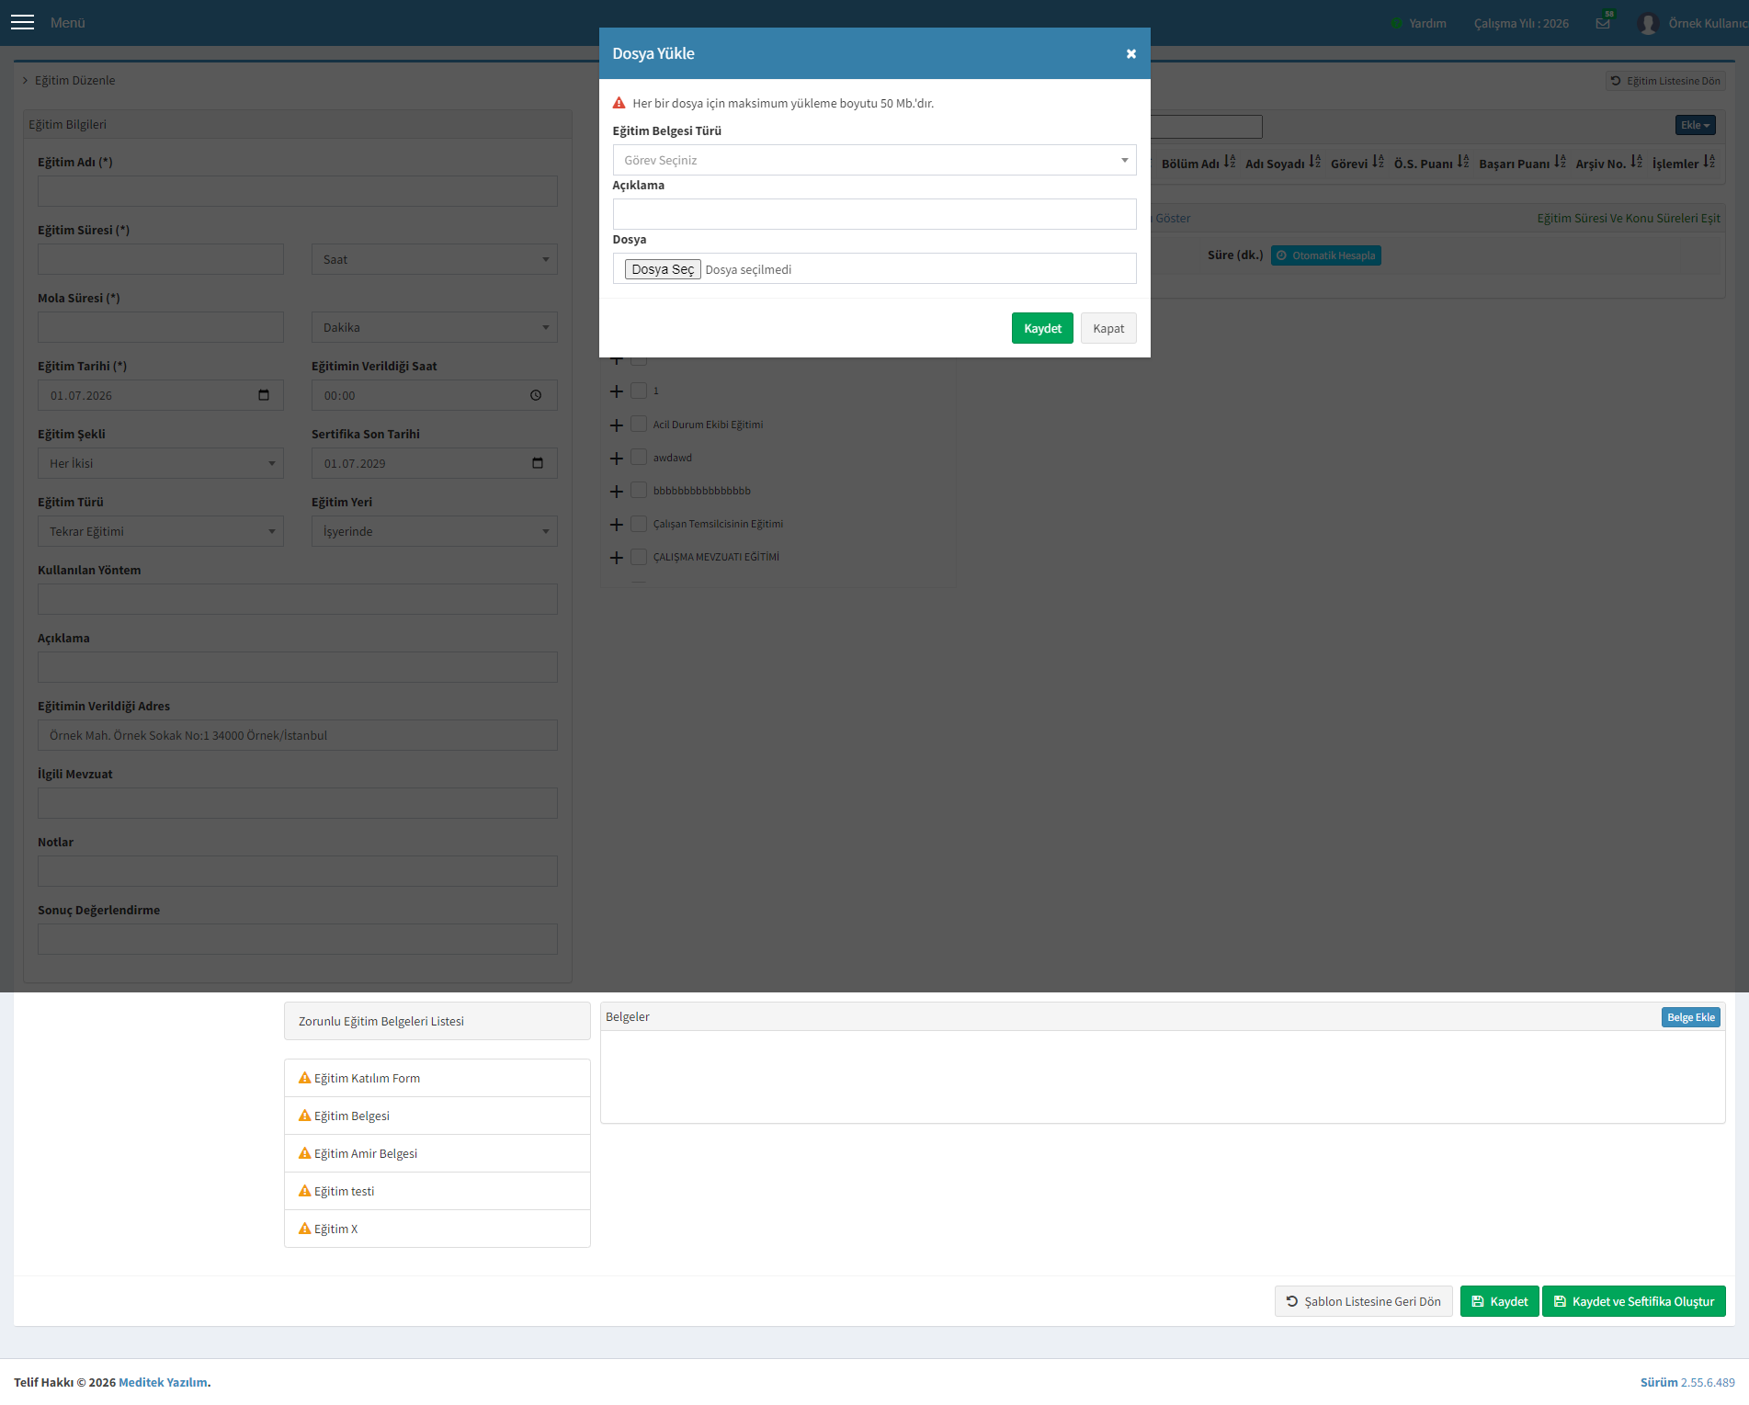Click the version number 2.55.6.489
The height and width of the screenshot is (1405, 1749).
[1708, 1382]
